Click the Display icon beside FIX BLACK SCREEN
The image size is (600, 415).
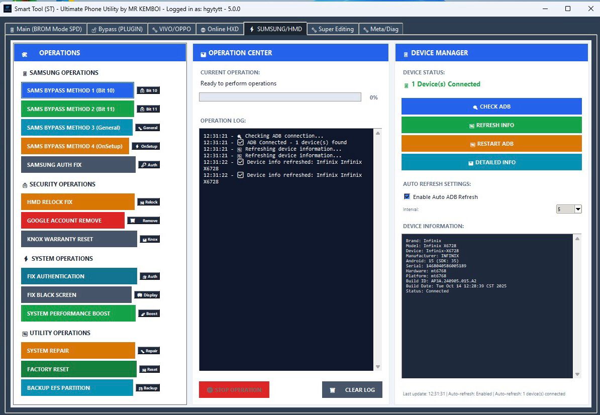point(147,295)
